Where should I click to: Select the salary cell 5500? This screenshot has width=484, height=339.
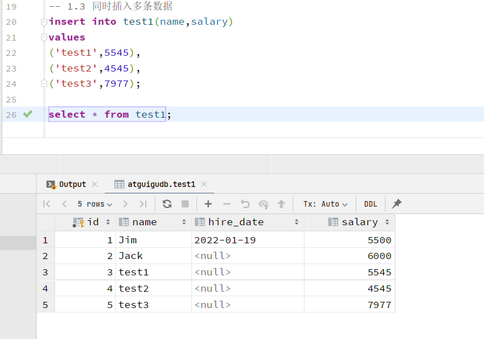point(349,240)
